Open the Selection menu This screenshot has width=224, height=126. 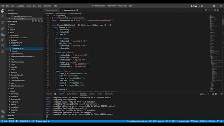coord(20,6)
